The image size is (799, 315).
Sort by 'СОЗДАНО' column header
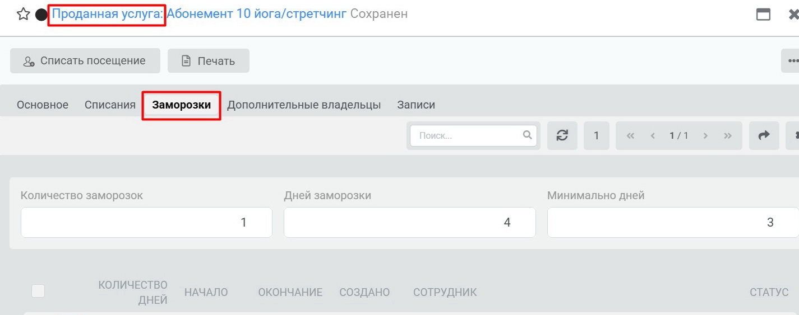pyautogui.click(x=364, y=292)
